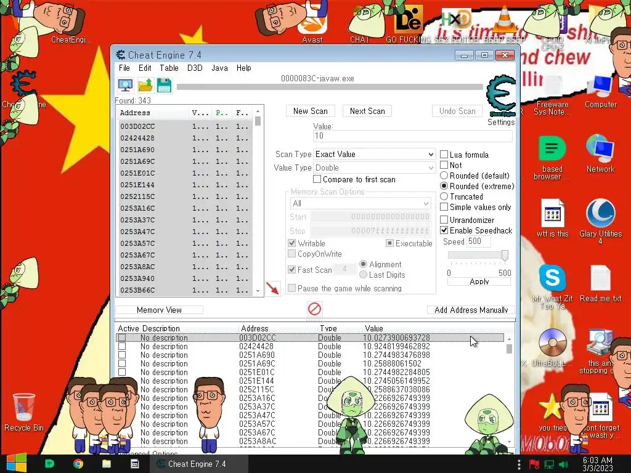Open the wtf is this desktop icon
The image size is (631, 473).
tap(552, 217)
